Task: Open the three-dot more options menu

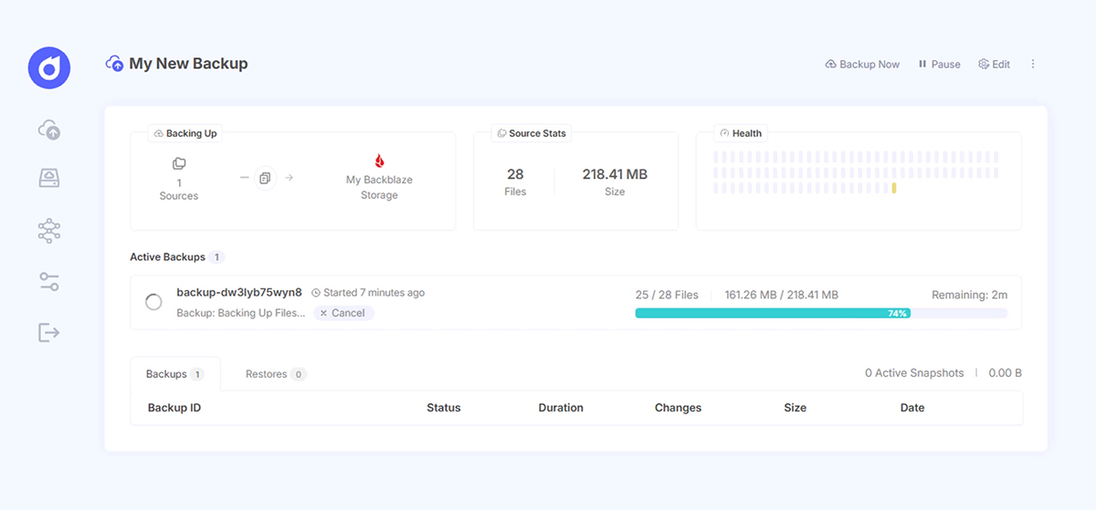Action: tap(1033, 64)
